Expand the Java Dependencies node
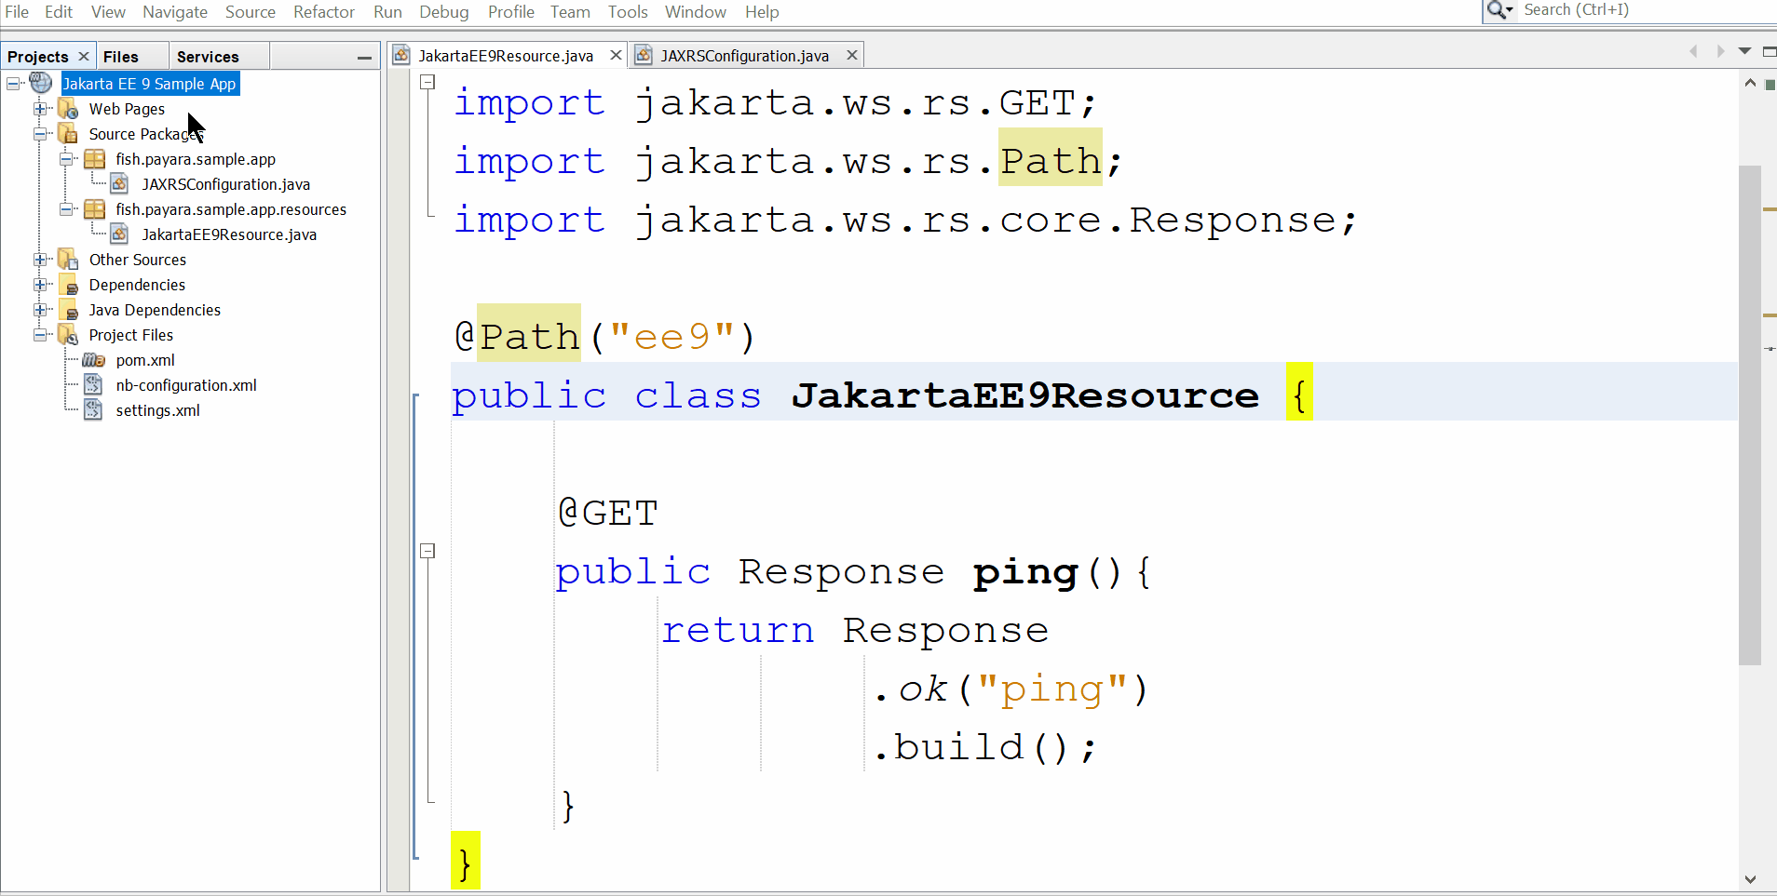This screenshot has width=1777, height=896. (40, 310)
